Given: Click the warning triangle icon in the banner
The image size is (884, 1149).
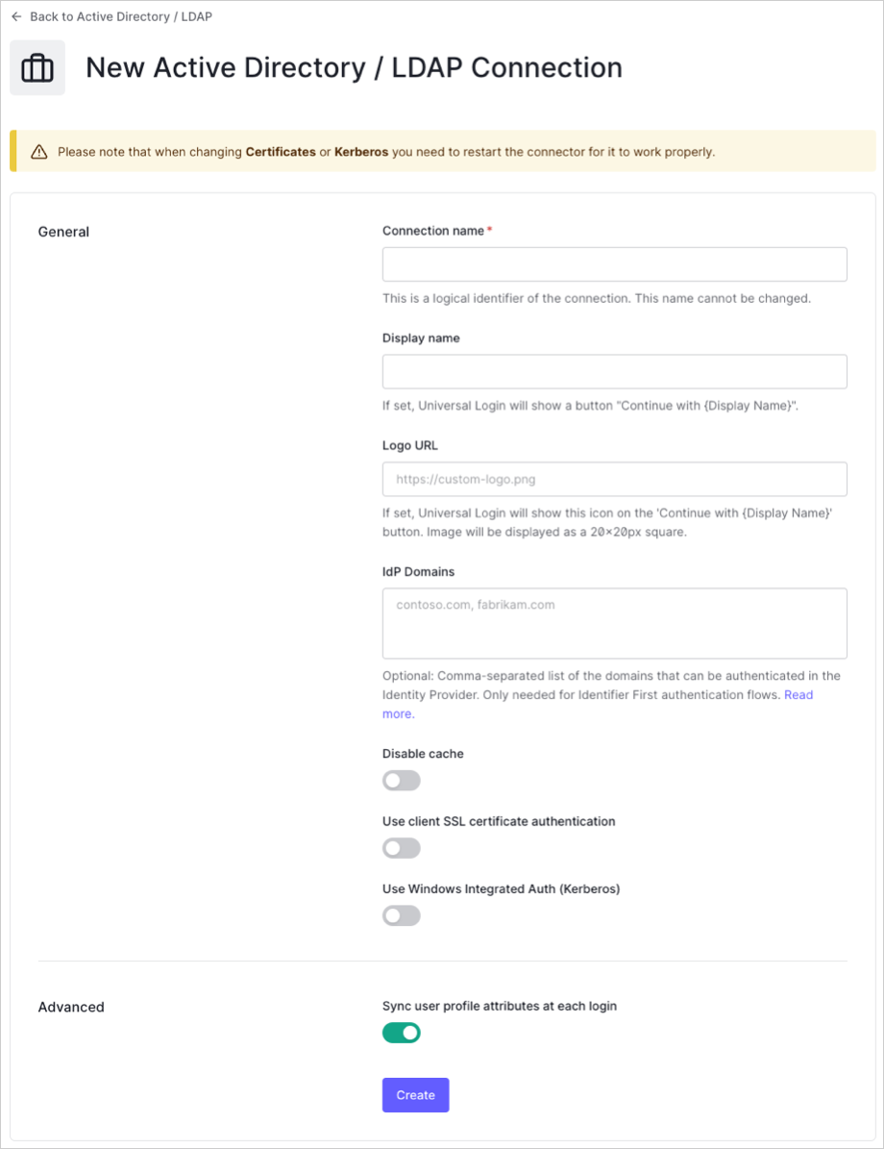Looking at the screenshot, I should point(37,151).
